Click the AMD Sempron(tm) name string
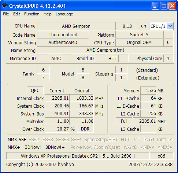Screen dimensions: 178x173 coord(105,50)
